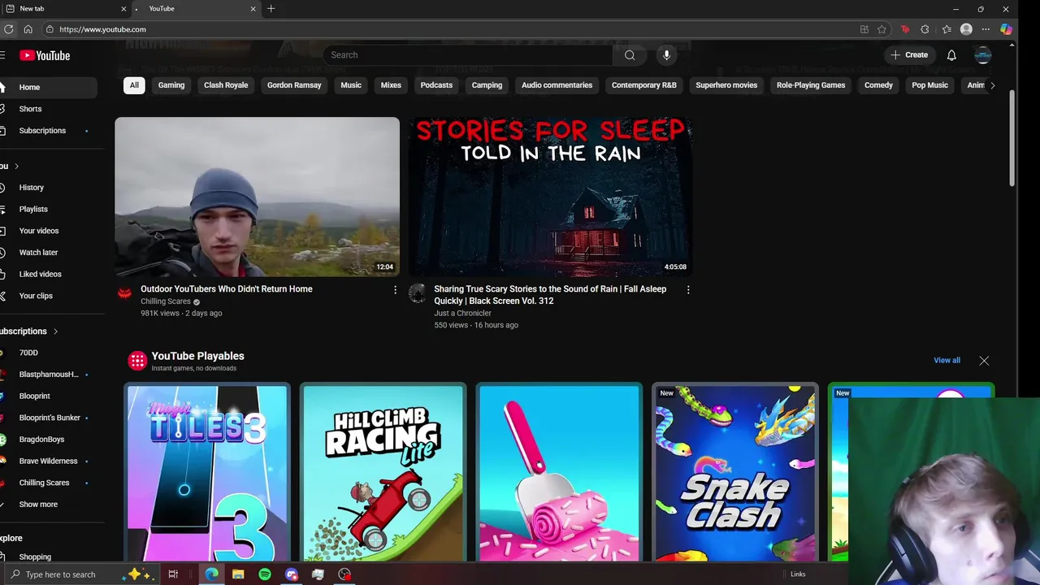Viewport: 1040px width, 585px height.
Task: Click the page vertical scrollbar thumb
Action: [1012, 138]
